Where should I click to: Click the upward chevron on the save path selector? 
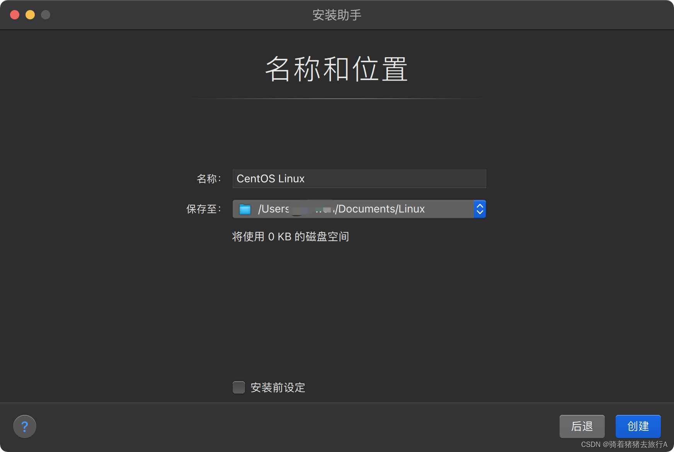pos(479,206)
